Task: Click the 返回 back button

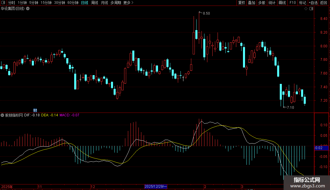Action: [x=324, y=3]
